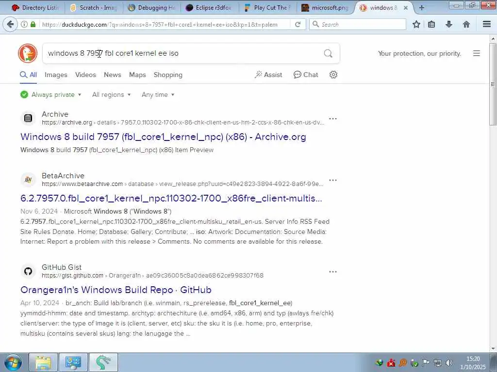Switch to Eclipse r3dfox browser tab

click(x=210, y=8)
